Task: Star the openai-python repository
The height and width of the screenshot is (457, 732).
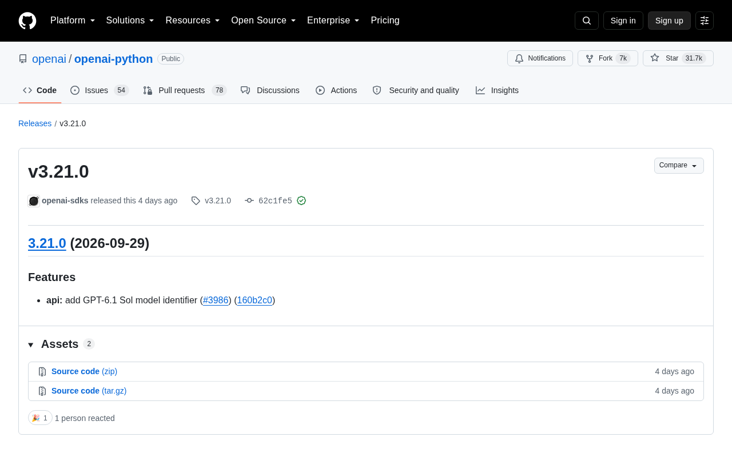Action: [x=678, y=58]
